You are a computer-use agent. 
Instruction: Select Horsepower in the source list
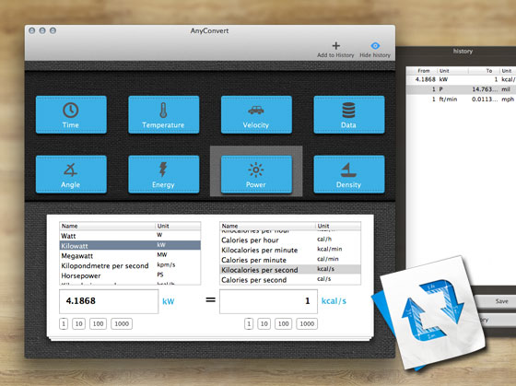pos(130,275)
